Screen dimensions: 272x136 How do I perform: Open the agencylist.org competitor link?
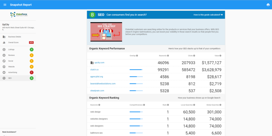coord(97,76)
